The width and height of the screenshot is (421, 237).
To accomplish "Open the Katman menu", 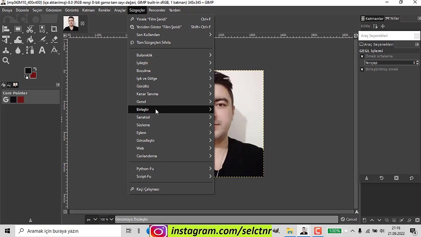I will pyautogui.click(x=88, y=10).
